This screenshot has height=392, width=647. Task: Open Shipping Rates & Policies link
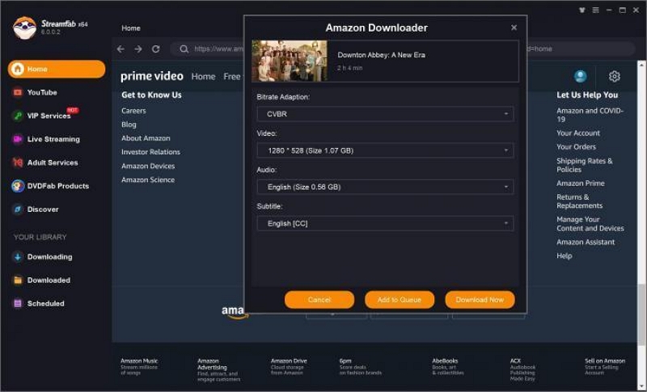(584, 166)
